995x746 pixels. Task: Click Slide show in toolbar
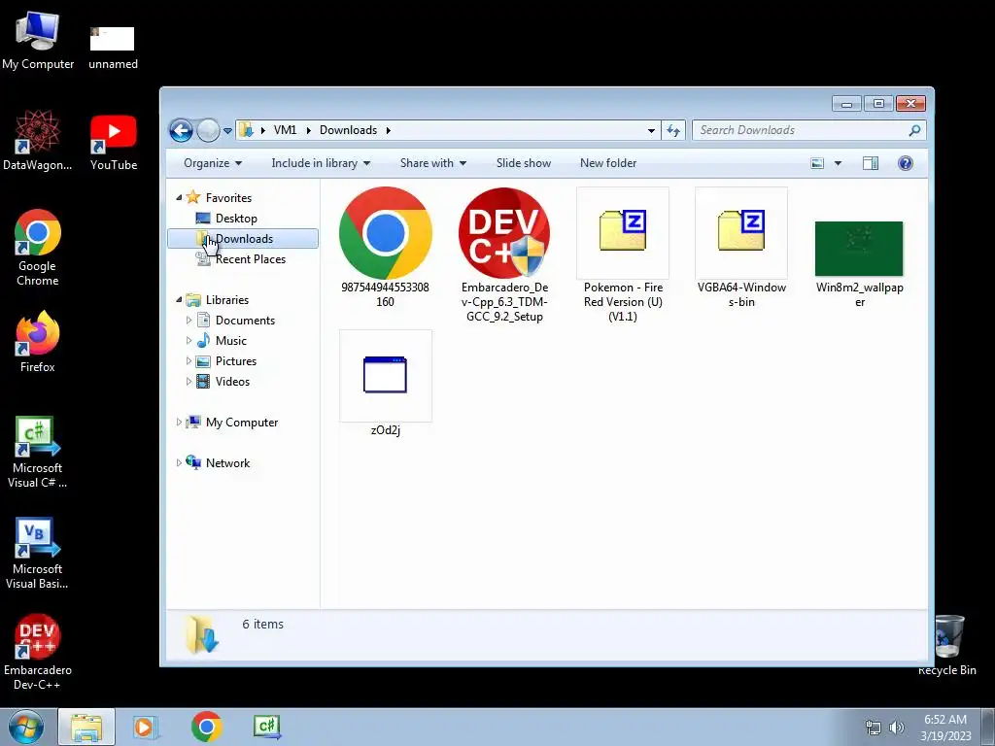coord(524,163)
